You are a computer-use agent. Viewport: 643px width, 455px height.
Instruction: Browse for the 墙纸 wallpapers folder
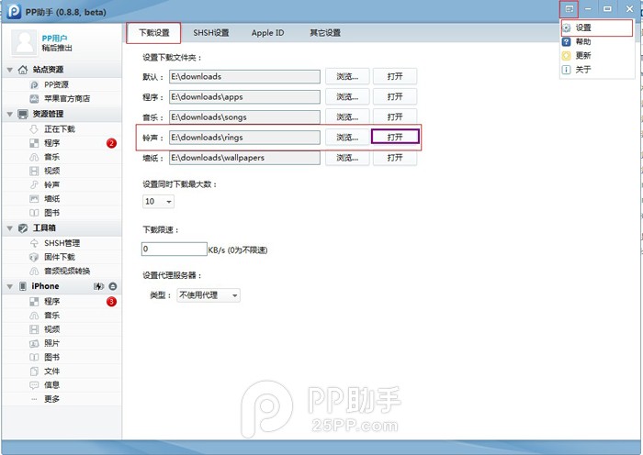[x=347, y=158]
